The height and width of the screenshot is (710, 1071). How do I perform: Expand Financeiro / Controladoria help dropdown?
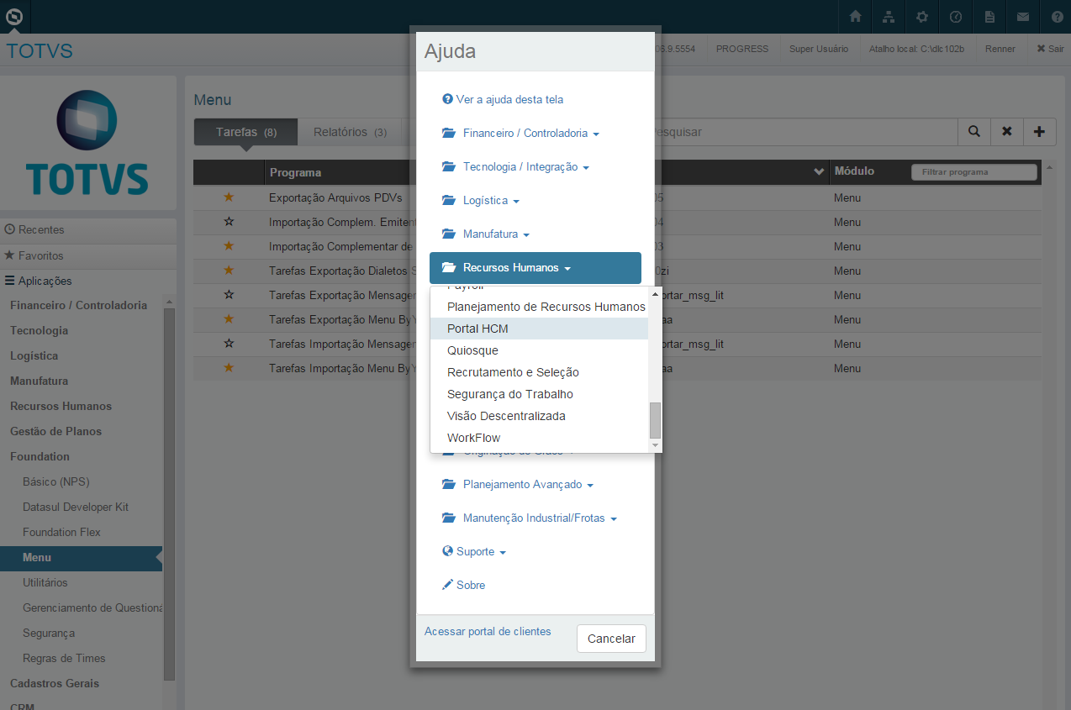point(520,133)
